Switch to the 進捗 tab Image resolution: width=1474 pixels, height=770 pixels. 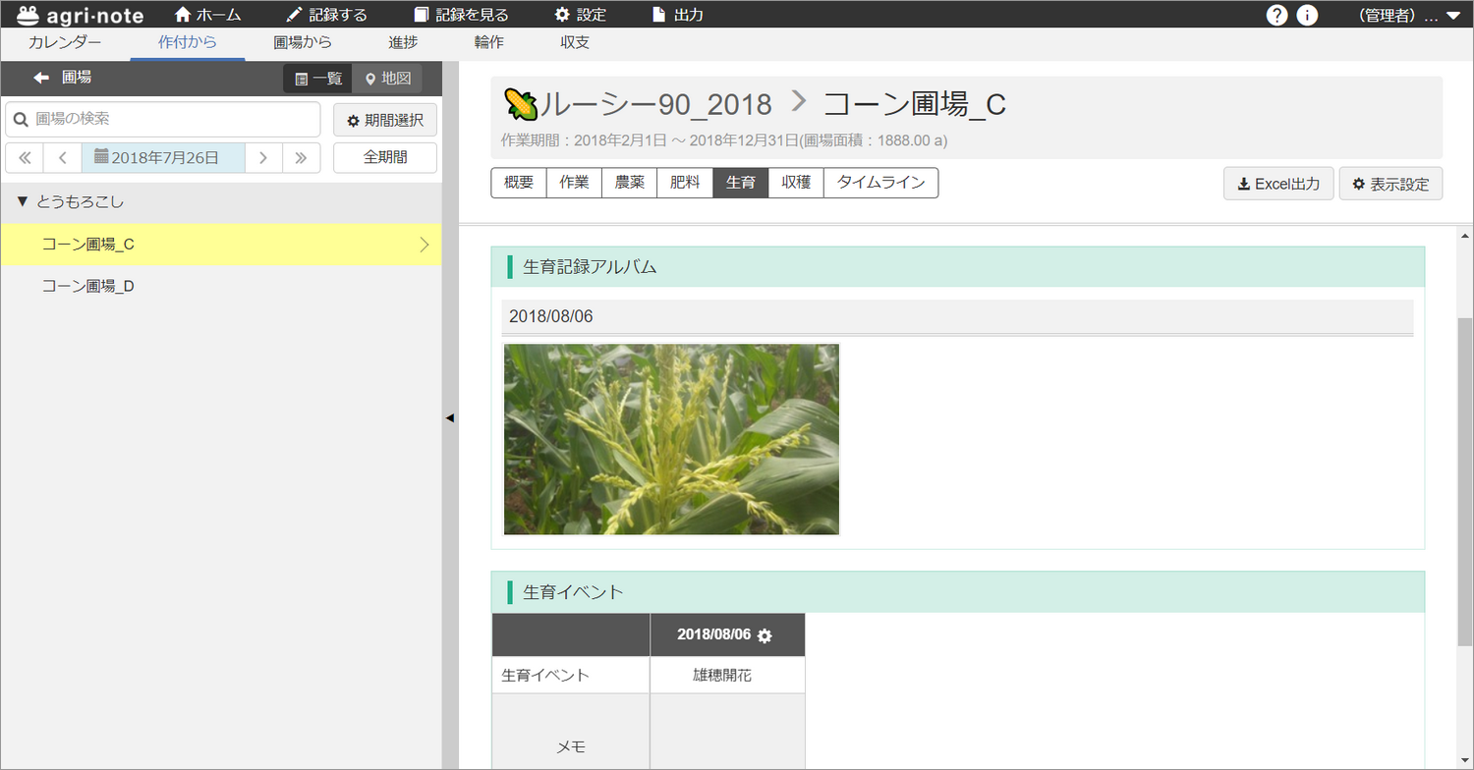tap(403, 43)
